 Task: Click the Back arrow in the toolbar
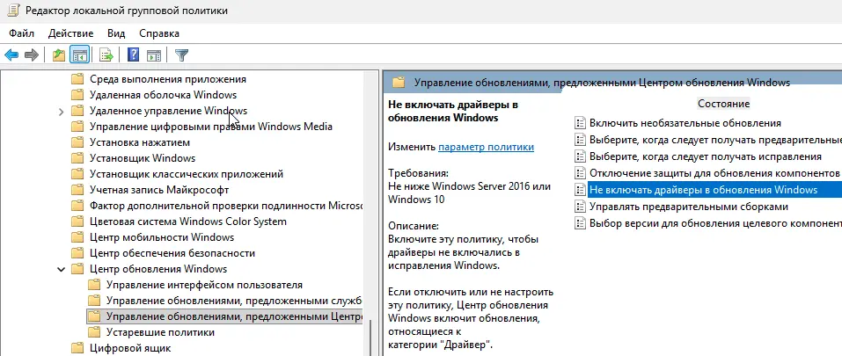11,55
